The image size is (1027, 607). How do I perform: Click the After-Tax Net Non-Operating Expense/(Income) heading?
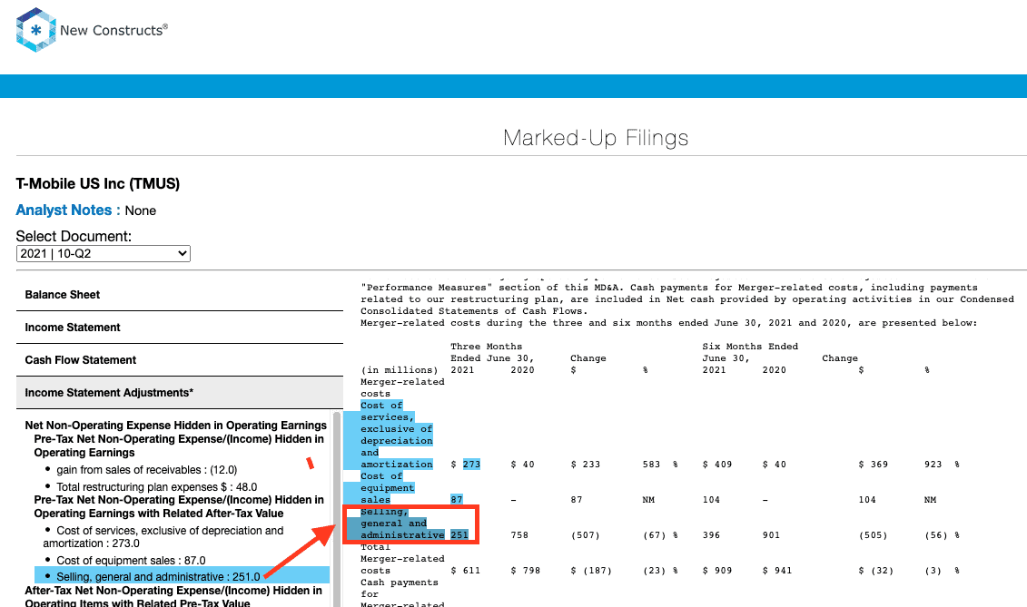[x=173, y=596]
